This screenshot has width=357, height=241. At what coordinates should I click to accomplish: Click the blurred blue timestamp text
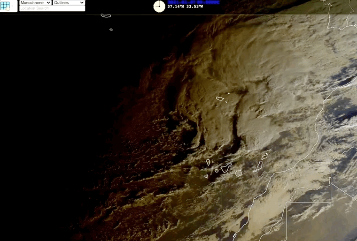(x=194, y=2)
